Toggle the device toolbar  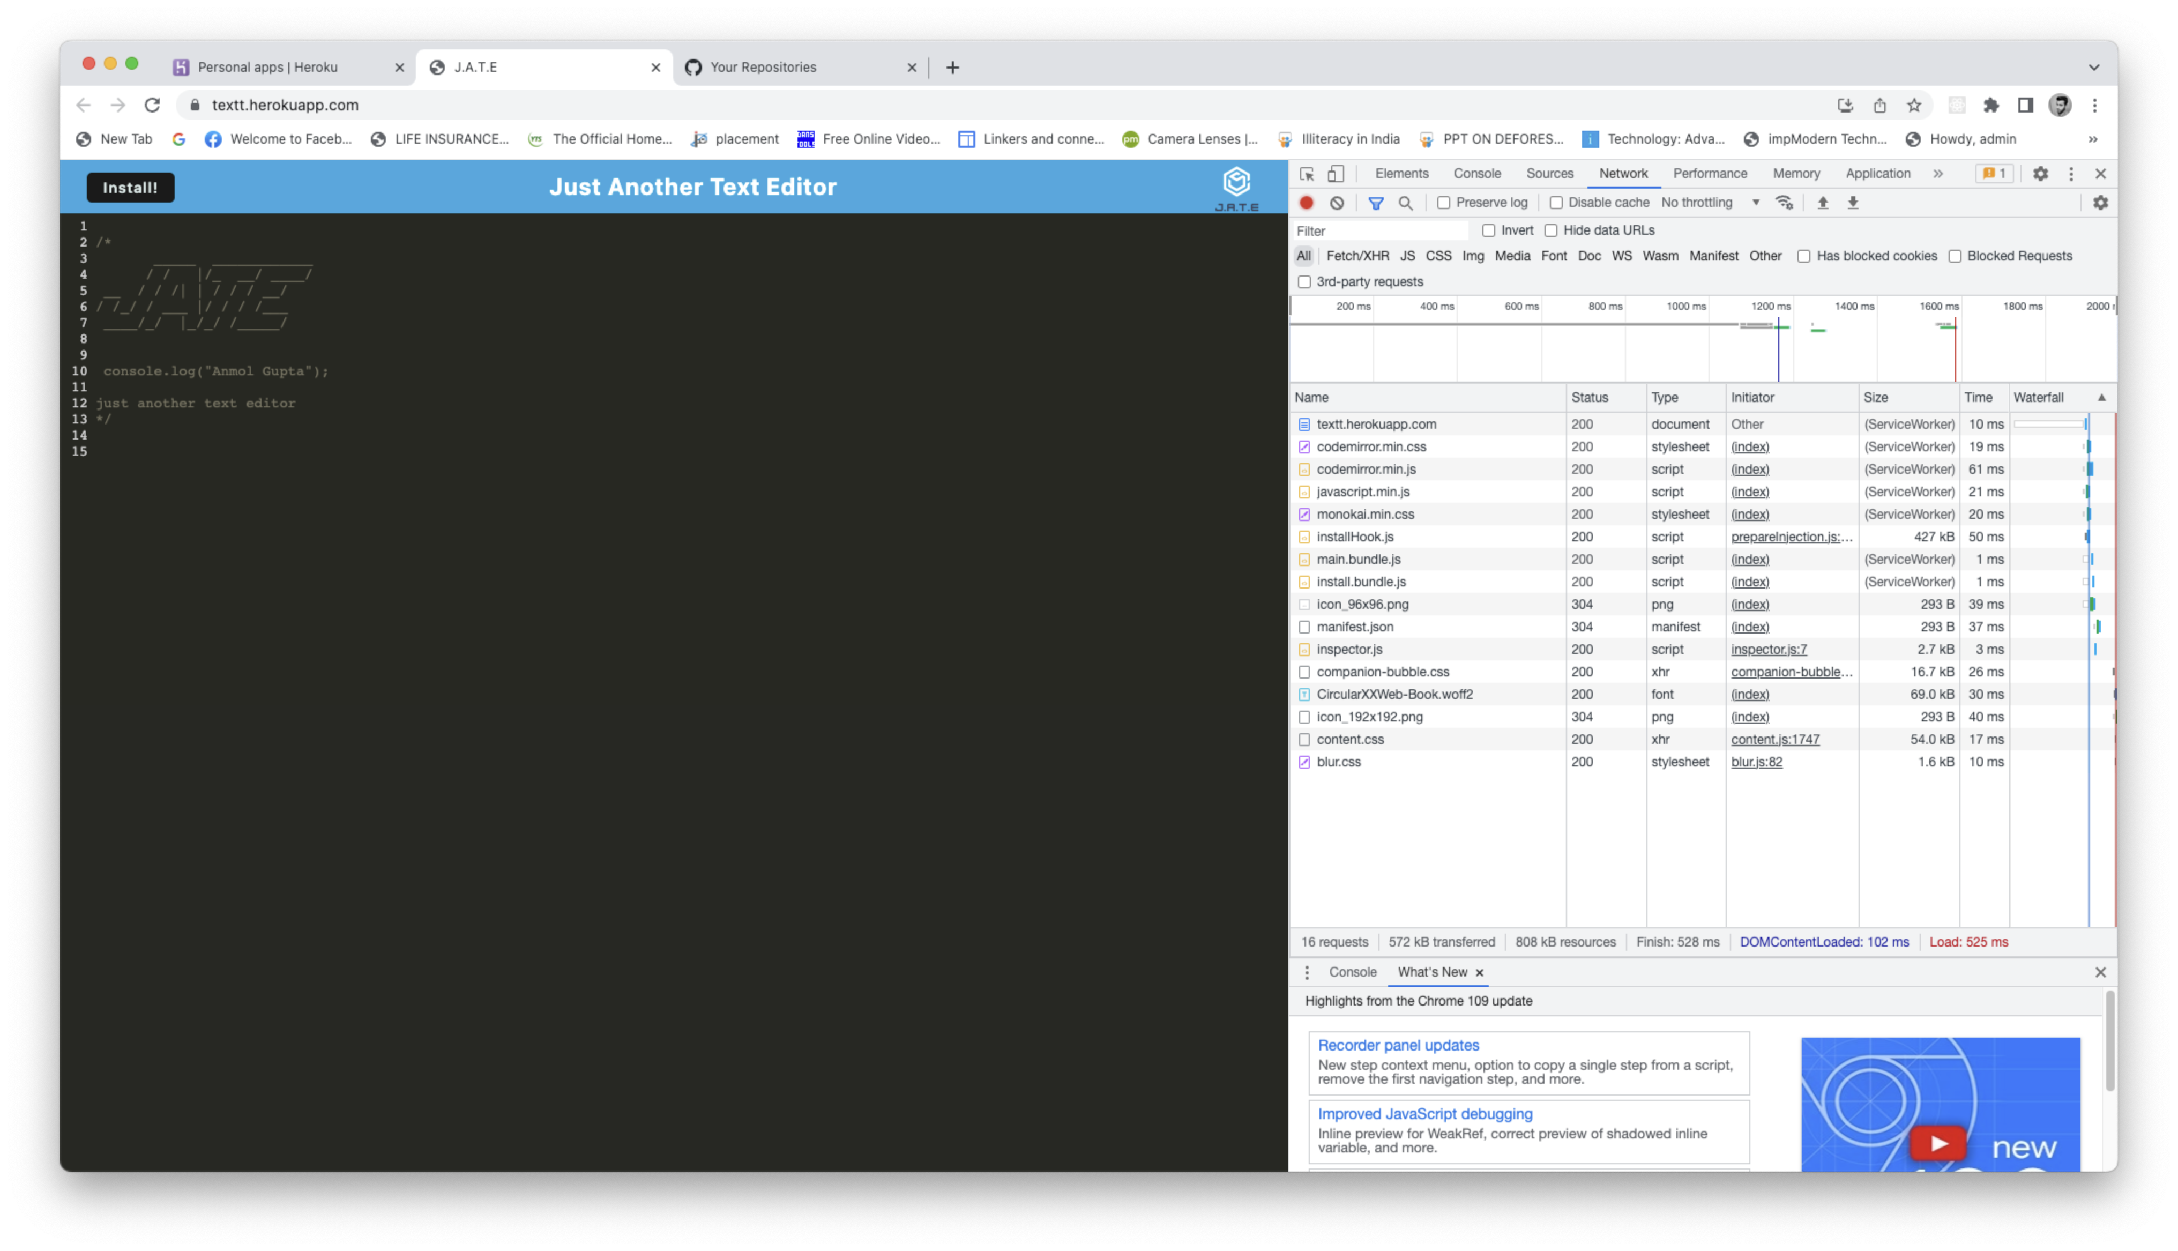click(1336, 174)
